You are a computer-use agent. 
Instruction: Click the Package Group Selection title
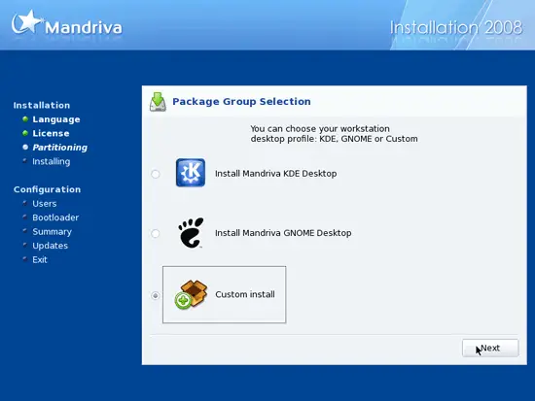[241, 102]
